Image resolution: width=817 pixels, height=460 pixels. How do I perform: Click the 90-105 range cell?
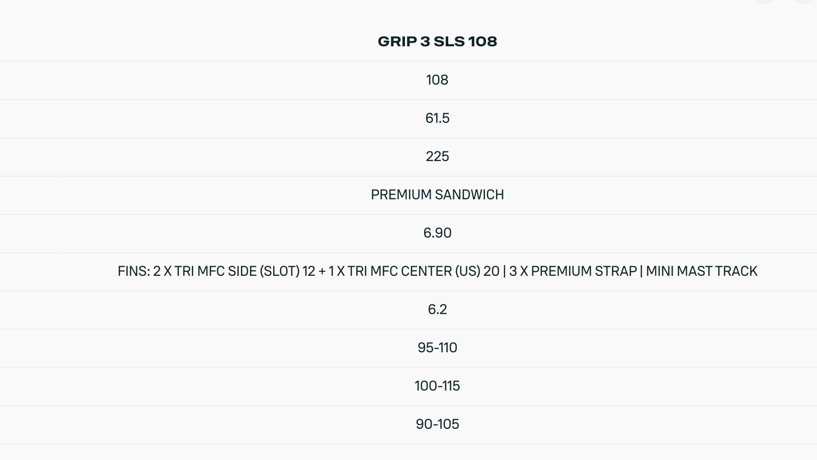pos(437,424)
